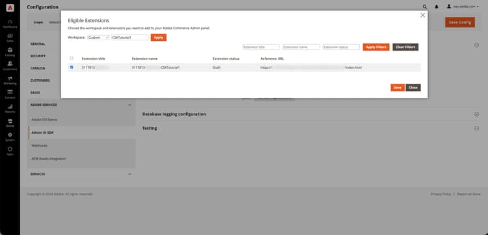Click the Reference URL link in the row
This screenshot has height=235, width=488.
click(311, 68)
